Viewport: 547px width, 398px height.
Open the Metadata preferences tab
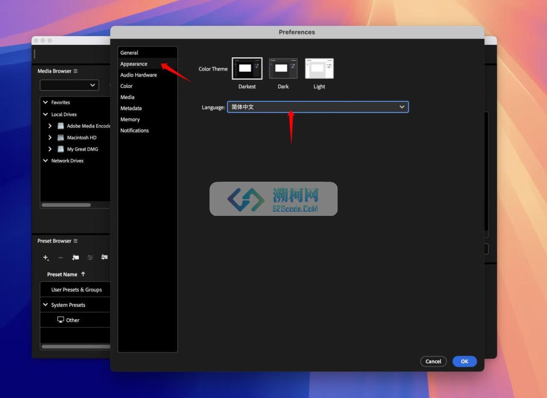coord(147,108)
